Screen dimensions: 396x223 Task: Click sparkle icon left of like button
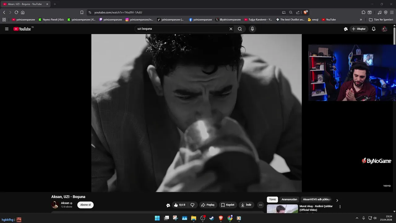[x=168, y=205]
